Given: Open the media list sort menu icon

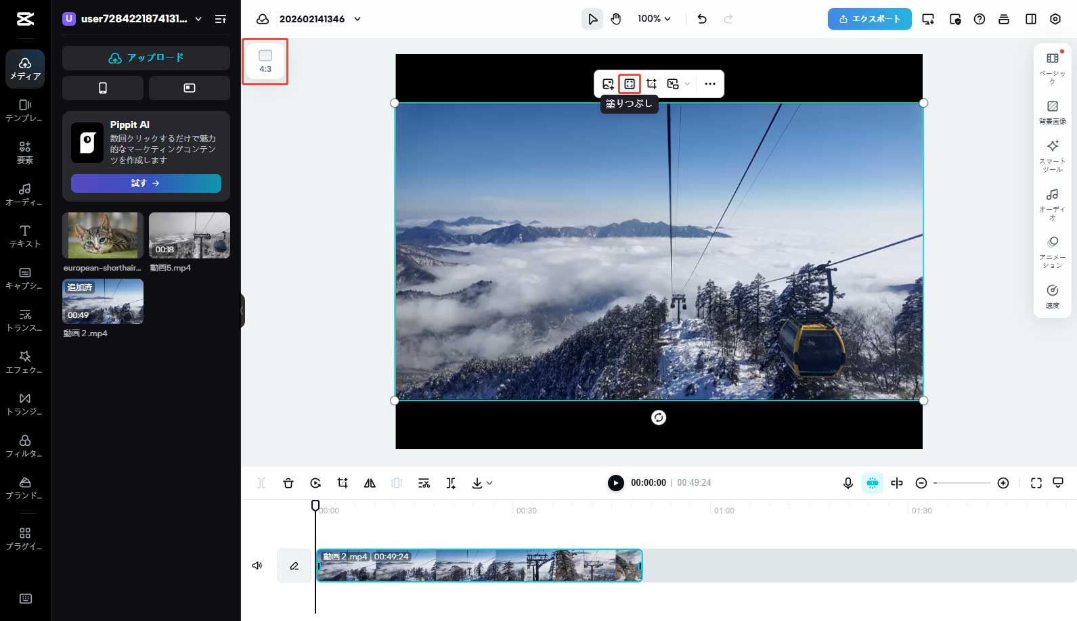Looking at the screenshot, I should 221,19.
